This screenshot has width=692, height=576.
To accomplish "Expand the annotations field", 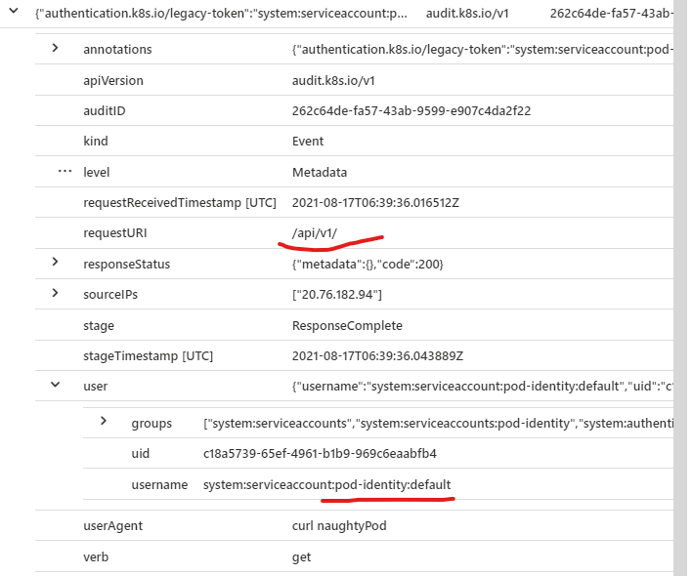I will (x=55, y=49).
